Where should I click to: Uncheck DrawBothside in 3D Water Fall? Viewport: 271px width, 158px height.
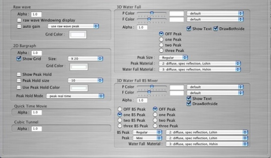pos(215,28)
